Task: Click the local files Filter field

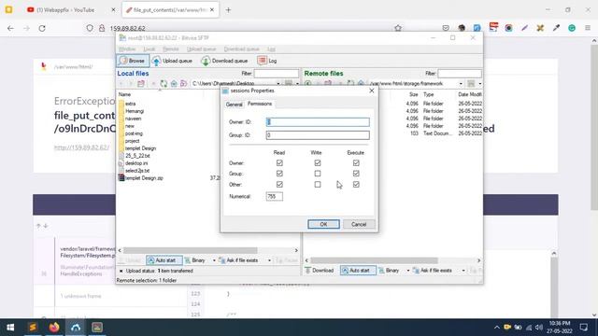Action: pyautogui.click(x=277, y=73)
